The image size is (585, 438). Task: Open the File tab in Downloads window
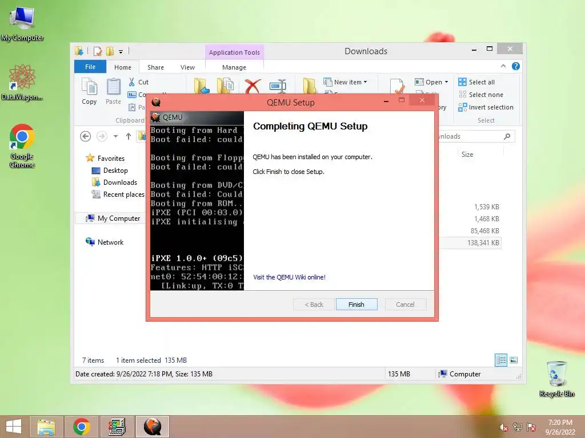tap(90, 67)
